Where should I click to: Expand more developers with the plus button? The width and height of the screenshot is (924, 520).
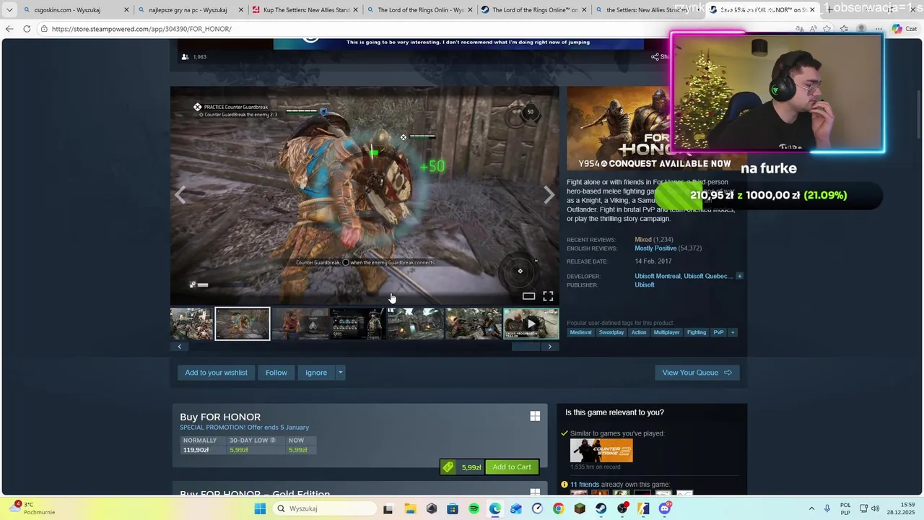tap(739, 276)
